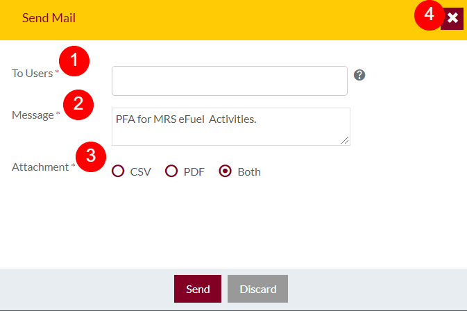Close the Send Mail dialog with X
The image size is (467, 311).
tap(452, 18)
